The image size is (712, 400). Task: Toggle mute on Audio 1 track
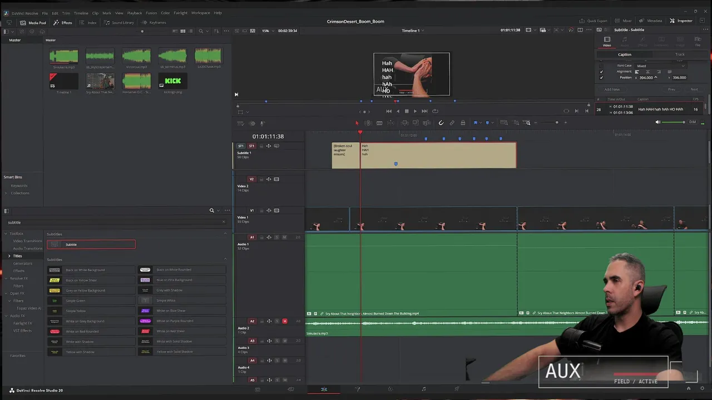click(x=284, y=237)
